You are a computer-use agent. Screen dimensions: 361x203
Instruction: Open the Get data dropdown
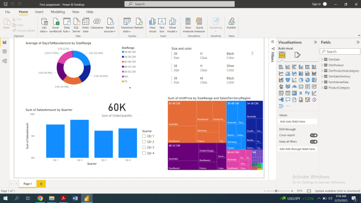click(44, 25)
